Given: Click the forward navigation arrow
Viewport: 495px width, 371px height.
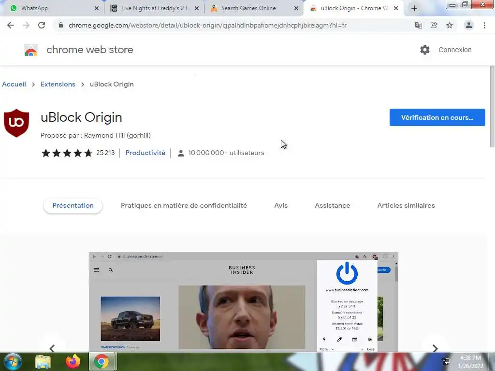Looking at the screenshot, I should pos(26,25).
